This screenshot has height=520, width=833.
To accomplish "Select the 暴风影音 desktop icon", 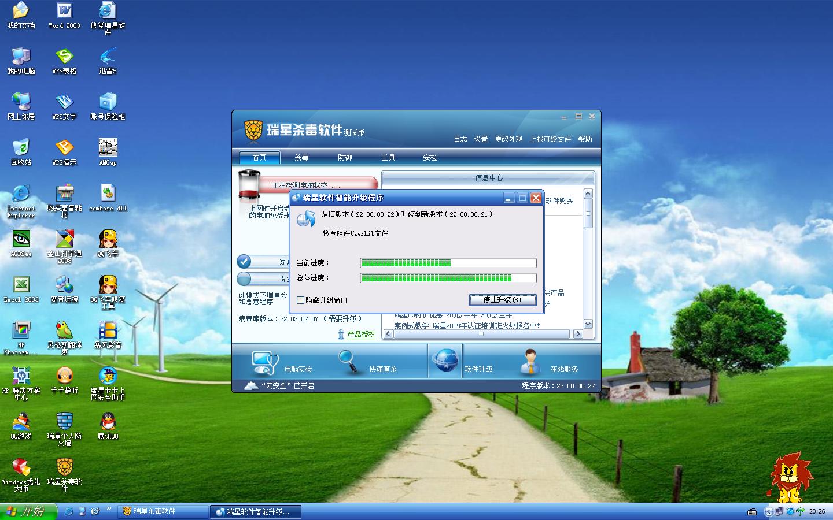I will point(108,335).
